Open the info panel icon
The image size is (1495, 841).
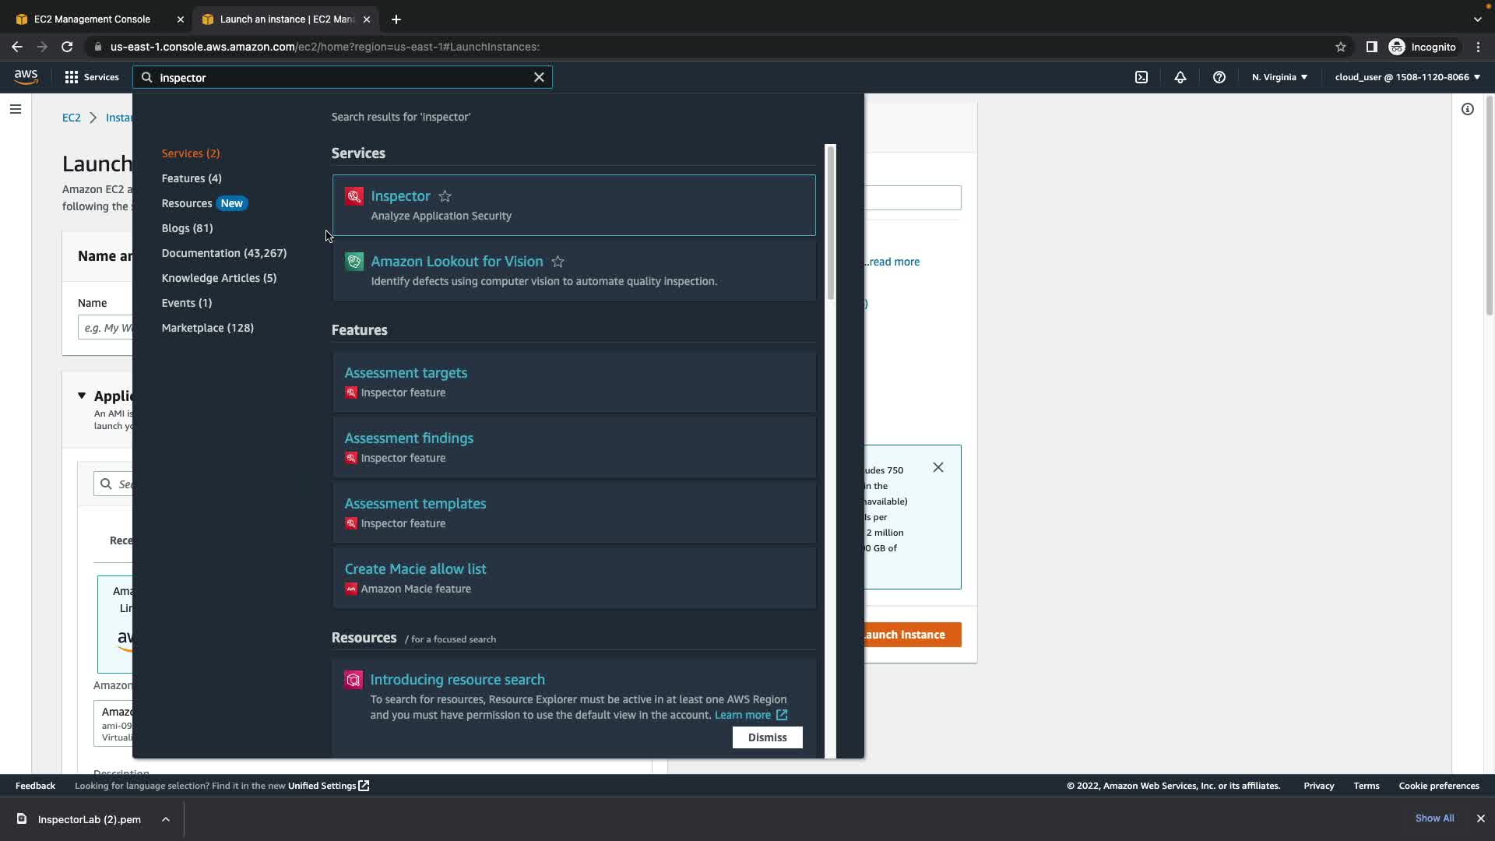(x=1467, y=109)
